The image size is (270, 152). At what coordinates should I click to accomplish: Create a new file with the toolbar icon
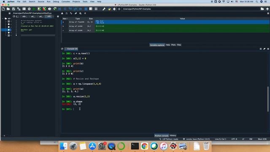(x=3, y=9)
